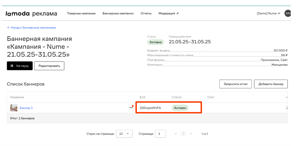Click the 1 из 1 pagination text

pos(205,134)
